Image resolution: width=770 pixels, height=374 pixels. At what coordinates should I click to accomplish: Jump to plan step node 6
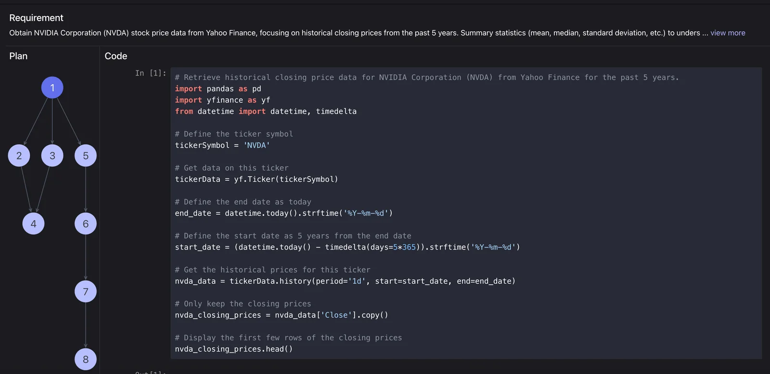[x=86, y=224]
